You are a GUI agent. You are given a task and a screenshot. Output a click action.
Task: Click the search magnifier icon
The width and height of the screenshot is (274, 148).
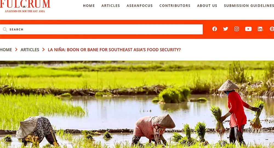5,29
